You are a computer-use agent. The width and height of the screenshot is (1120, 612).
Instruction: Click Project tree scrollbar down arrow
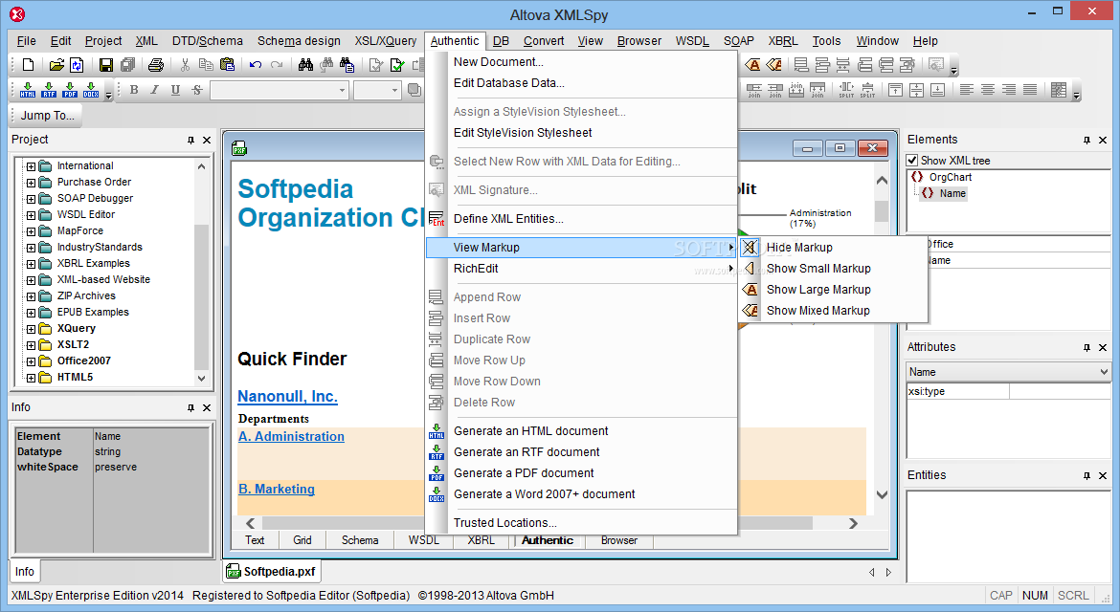pyautogui.click(x=201, y=379)
